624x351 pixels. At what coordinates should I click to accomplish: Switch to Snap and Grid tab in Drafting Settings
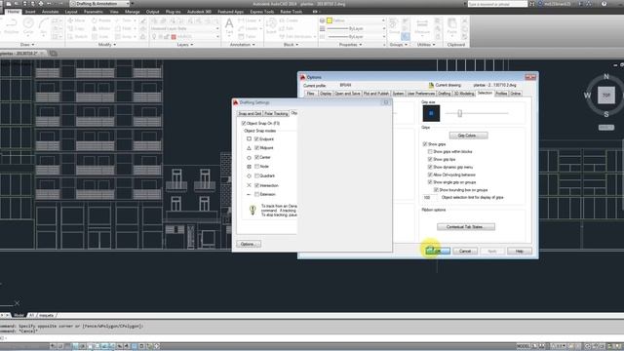(250, 113)
